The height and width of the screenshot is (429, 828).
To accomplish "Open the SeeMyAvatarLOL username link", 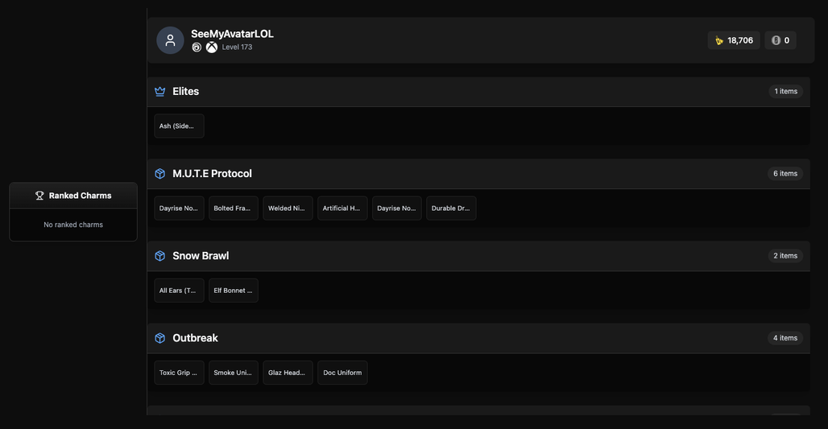I will [232, 34].
